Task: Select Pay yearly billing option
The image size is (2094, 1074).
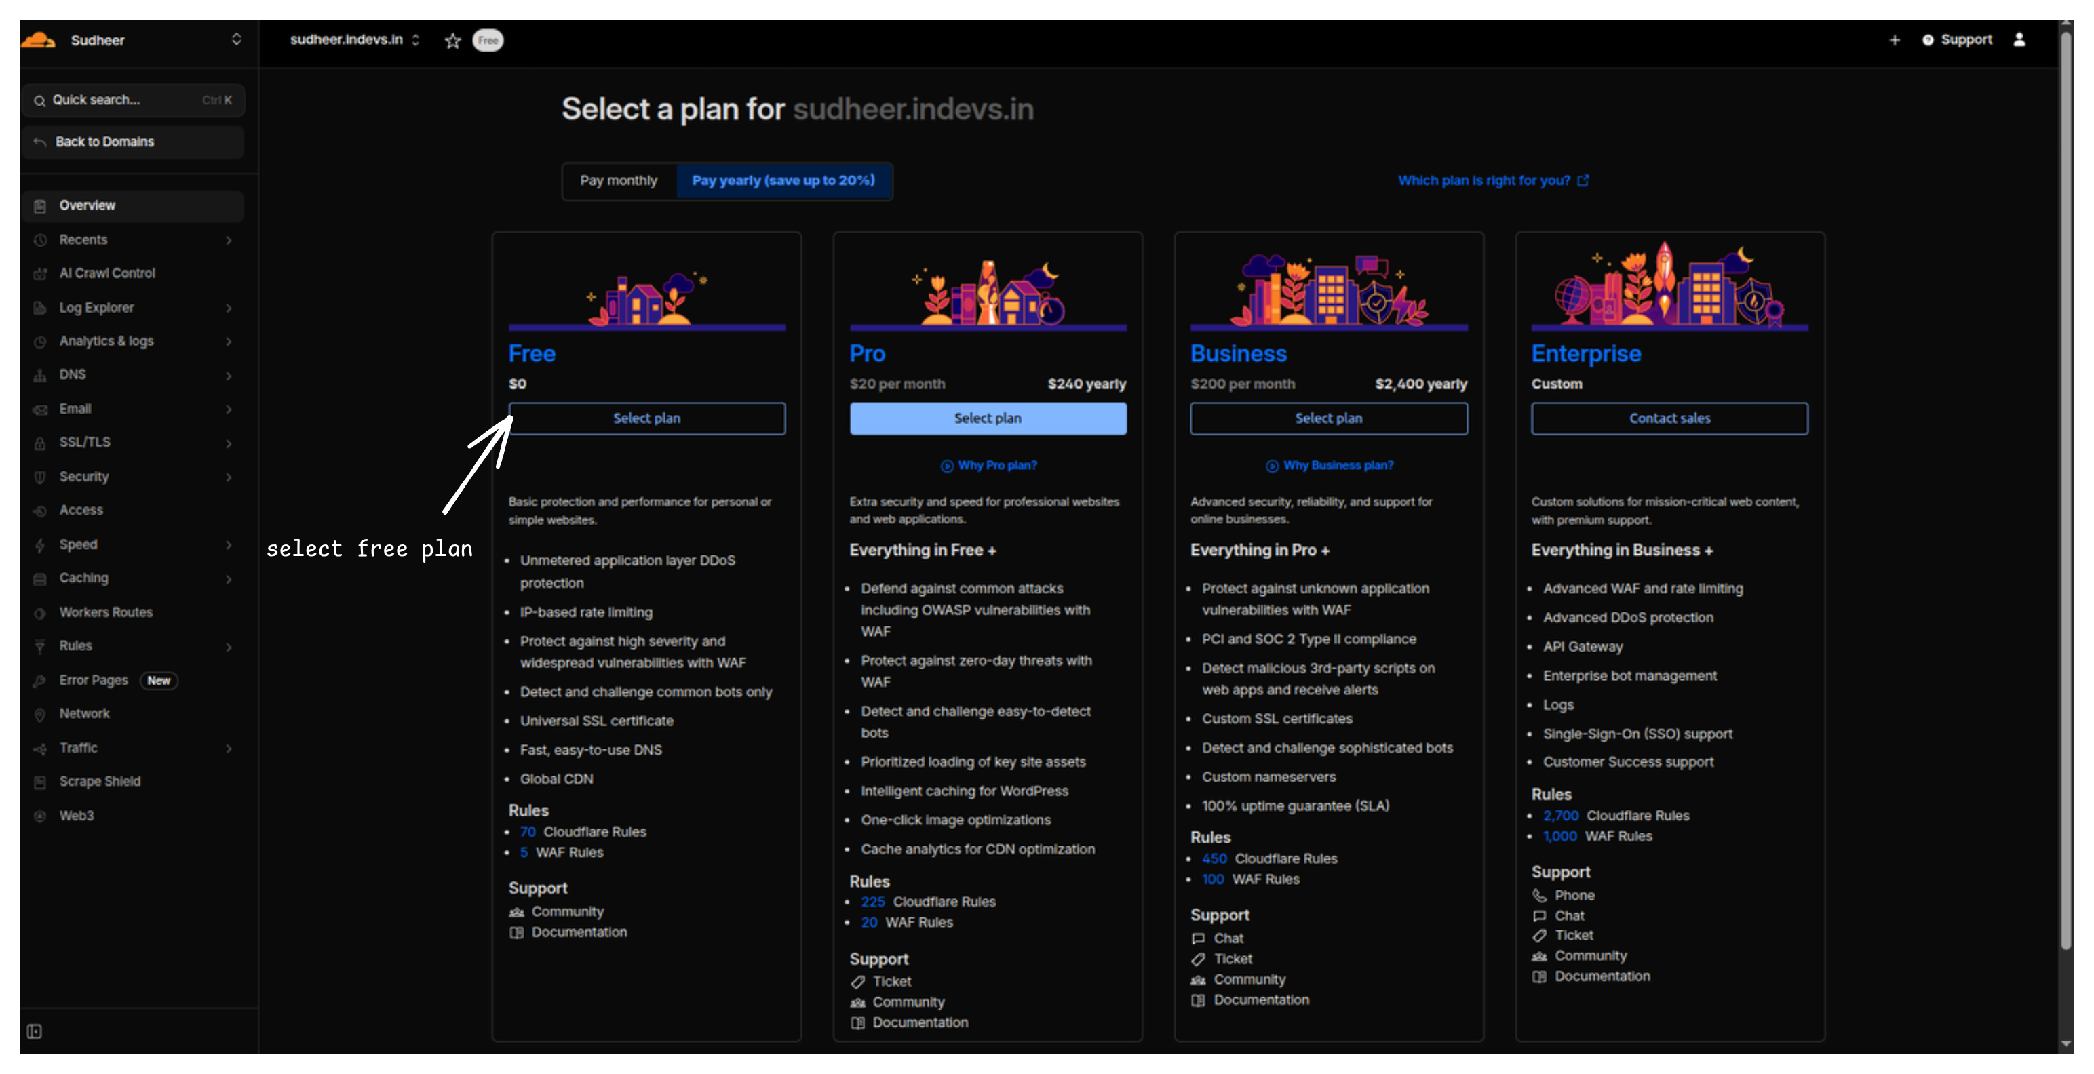Action: [783, 180]
